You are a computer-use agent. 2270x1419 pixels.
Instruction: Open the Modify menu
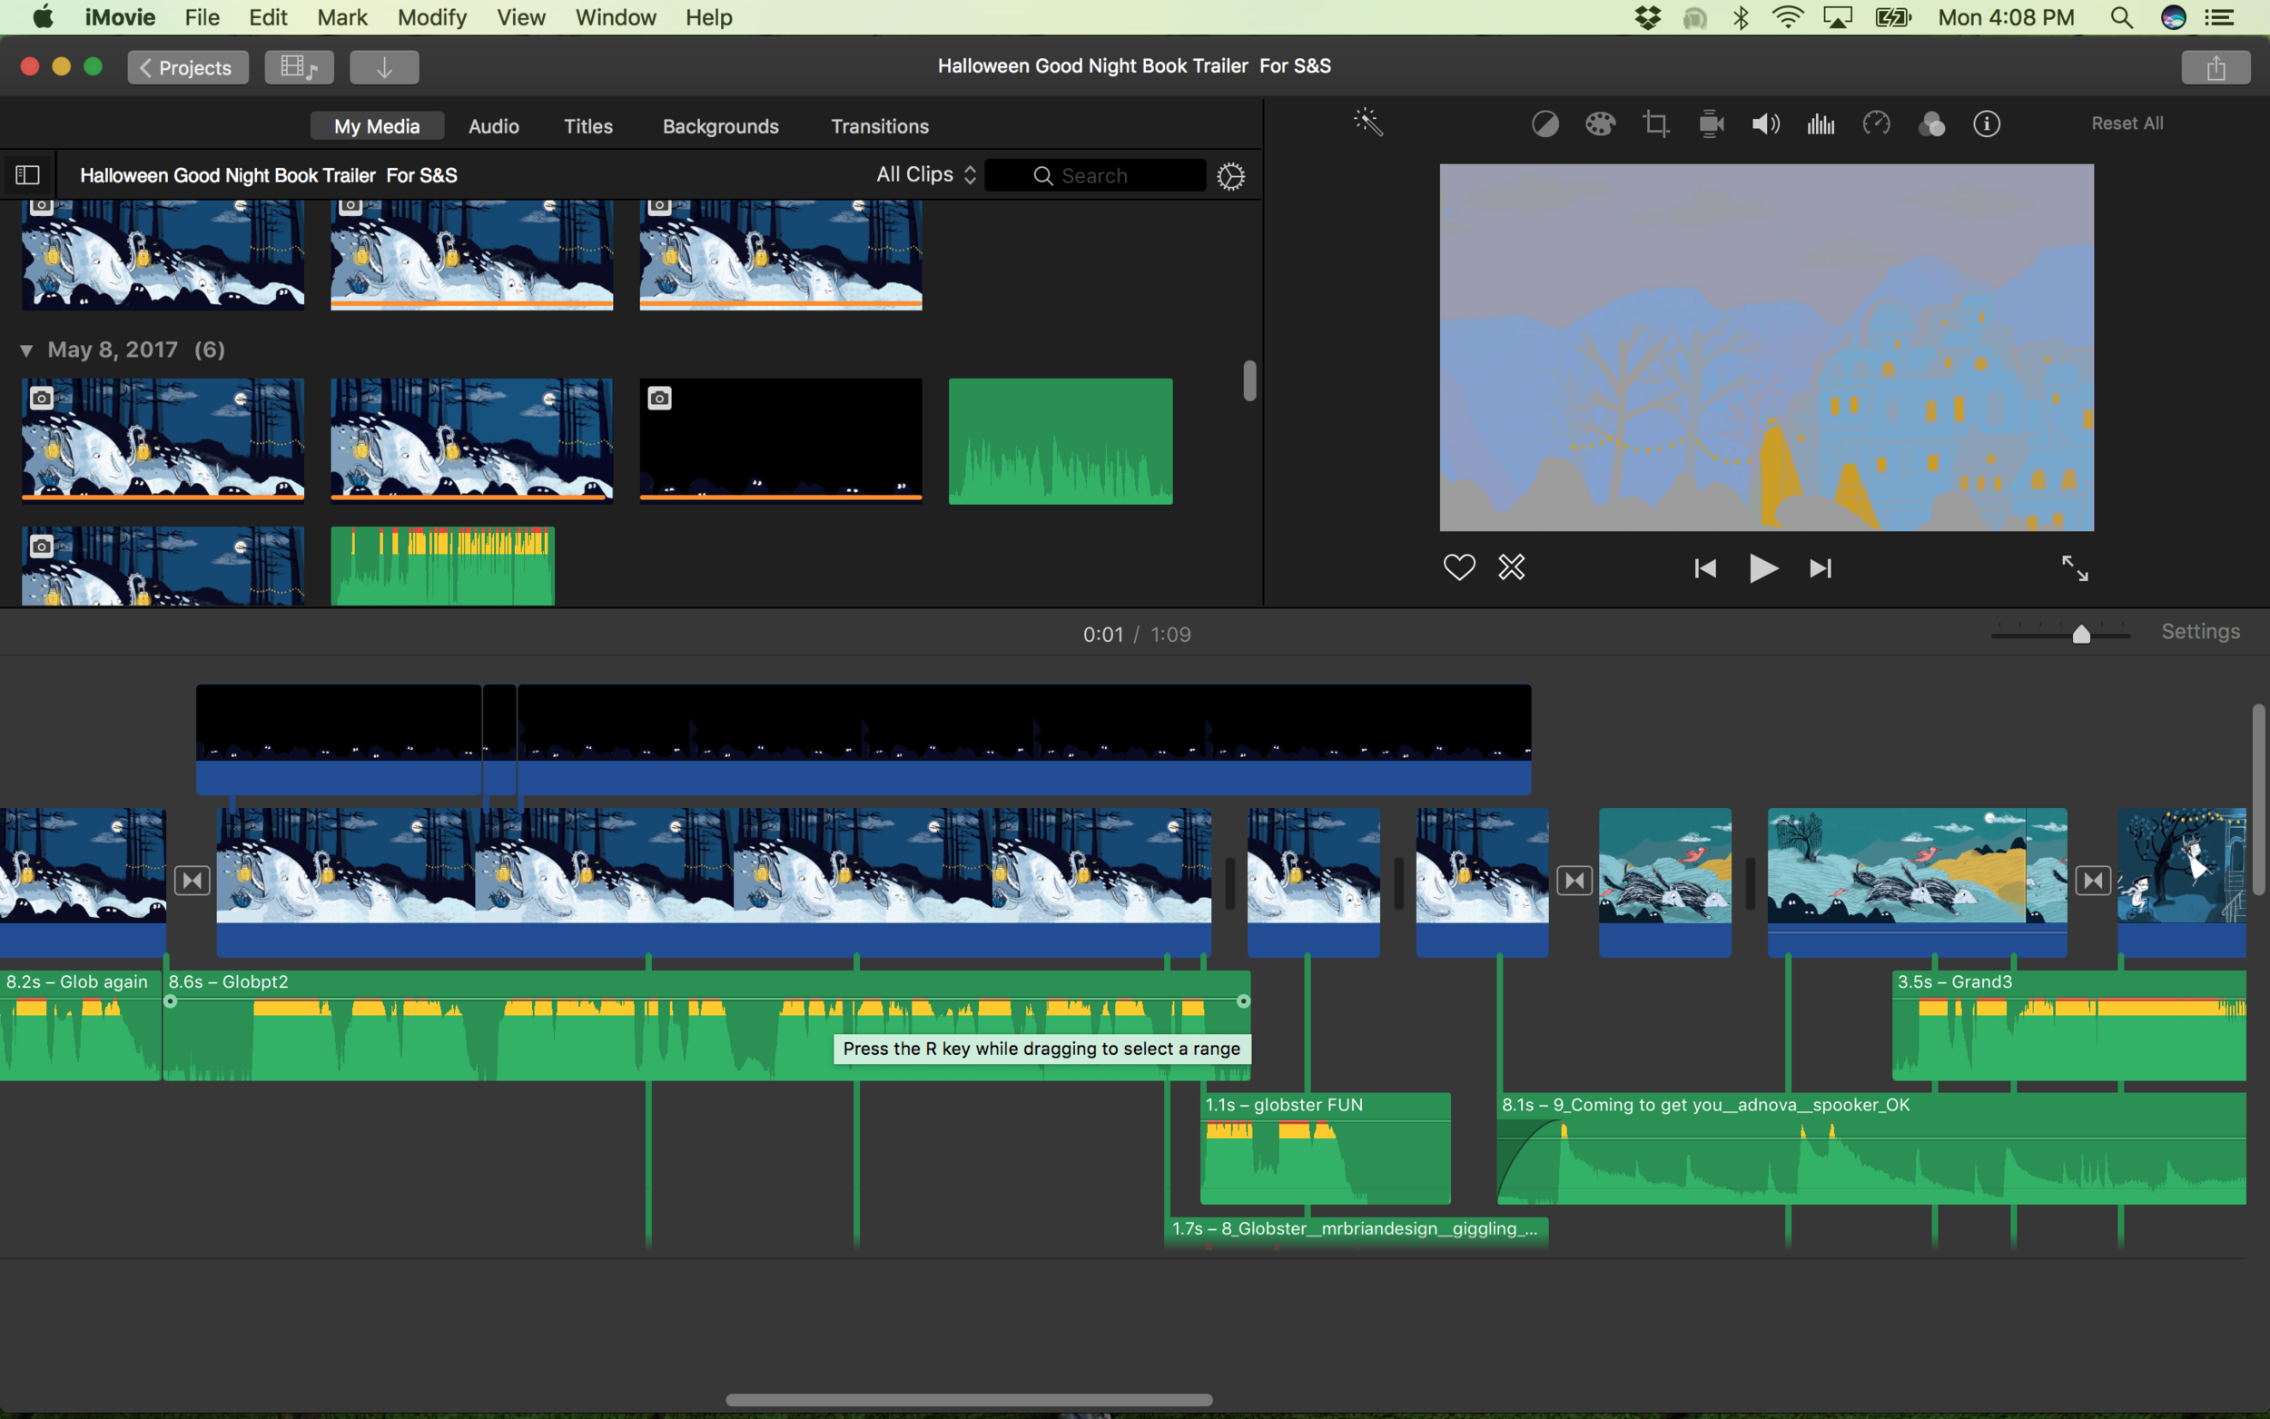coord(431,18)
